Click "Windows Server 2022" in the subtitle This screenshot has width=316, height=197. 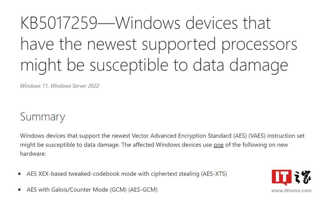click(x=75, y=86)
